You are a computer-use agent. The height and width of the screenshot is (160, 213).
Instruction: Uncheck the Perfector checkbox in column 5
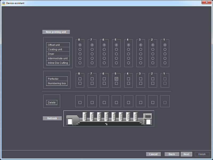tap(116, 79)
